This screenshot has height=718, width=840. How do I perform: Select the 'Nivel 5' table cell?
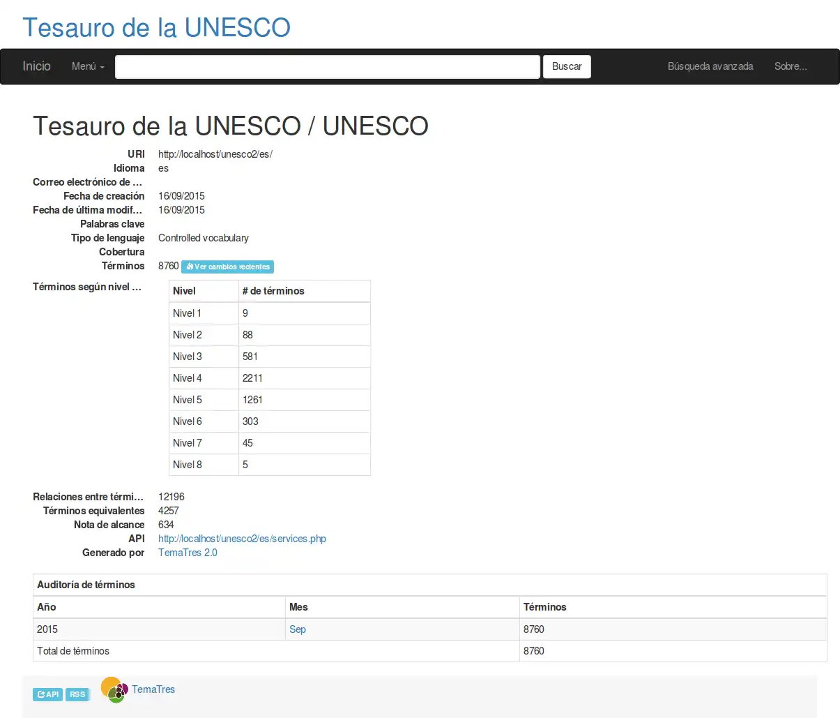tap(204, 400)
